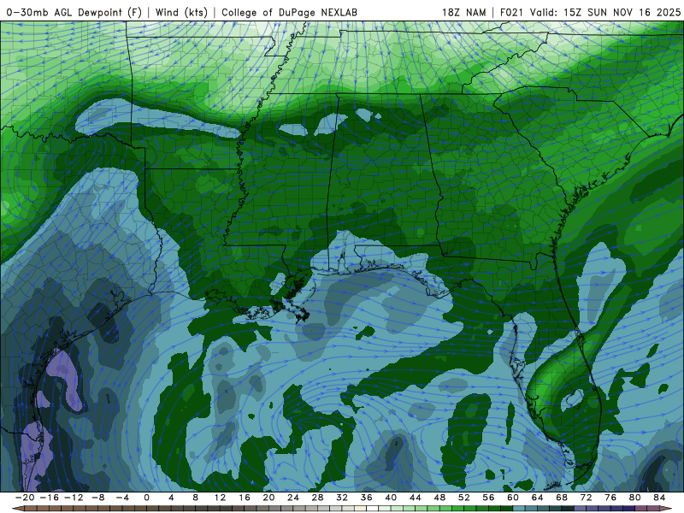This screenshot has width=684, height=513.
Task: Click the 32 label on dewpoint scale
Action: 342,498
